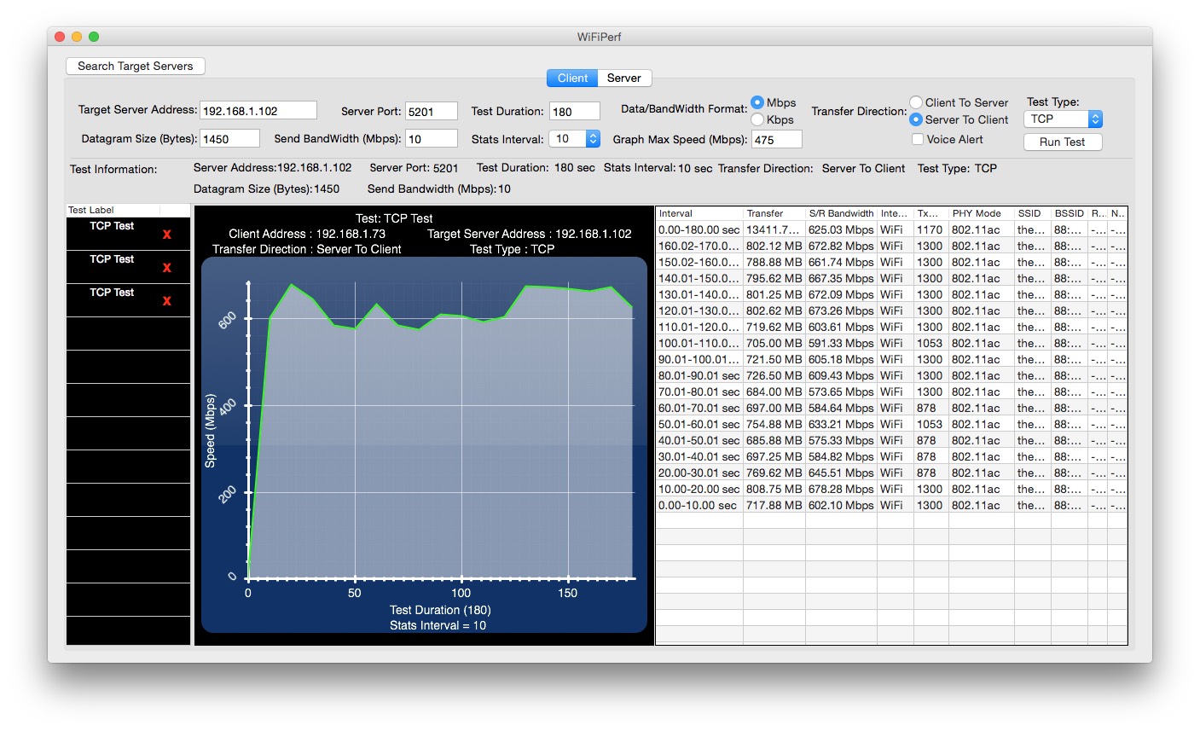Click the 1170 Tx rate cell
Image resolution: width=1200 pixels, height=731 pixels.
coord(931,229)
